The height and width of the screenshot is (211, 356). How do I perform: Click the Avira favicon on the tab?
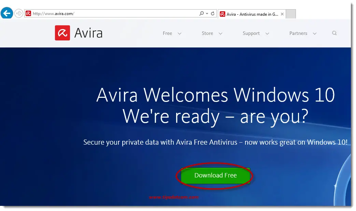tap(223, 14)
